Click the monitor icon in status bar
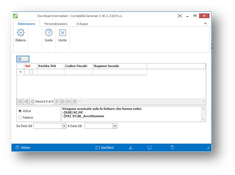 [150, 148]
